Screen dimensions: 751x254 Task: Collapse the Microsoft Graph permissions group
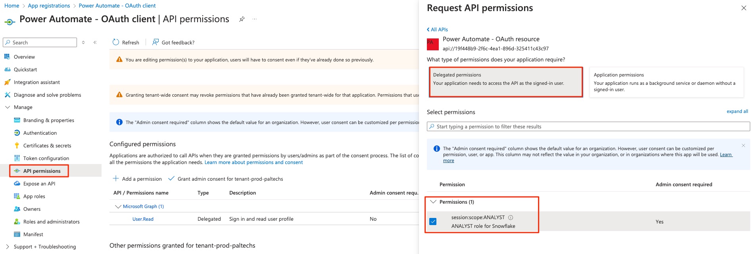coord(118,206)
